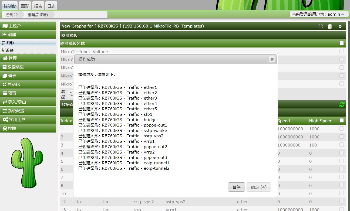Click the large cactus logo in sidebar
The height and width of the screenshot is (211, 350).
pos(27,163)
